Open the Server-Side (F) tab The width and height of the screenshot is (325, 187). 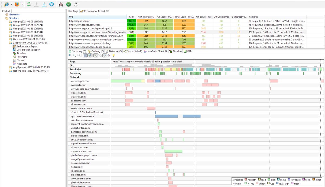133,51
